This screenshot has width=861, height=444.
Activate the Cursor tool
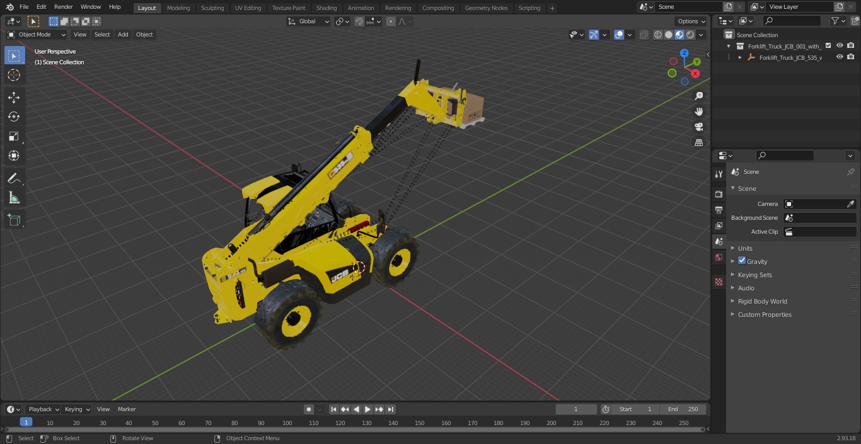(14, 75)
